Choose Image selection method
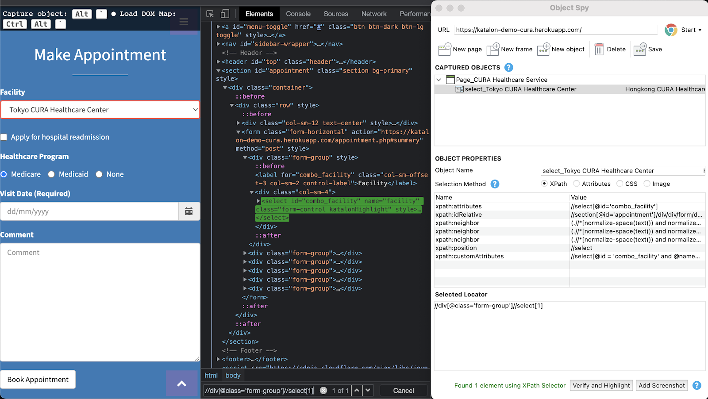Viewport: 708px width, 399px height. tap(647, 184)
